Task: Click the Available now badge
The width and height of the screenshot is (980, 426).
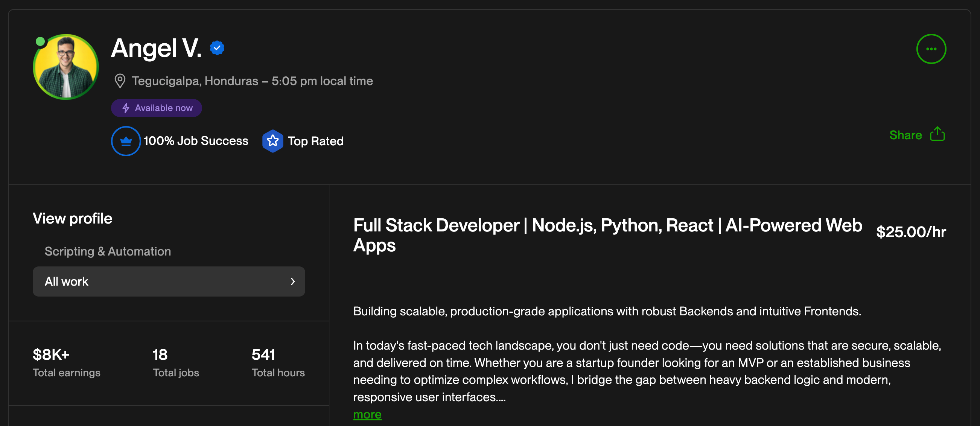Action: point(156,108)
